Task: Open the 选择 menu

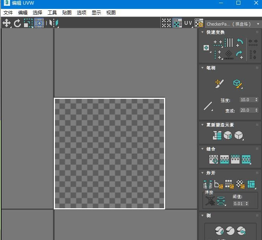Action: coord(38,13)
